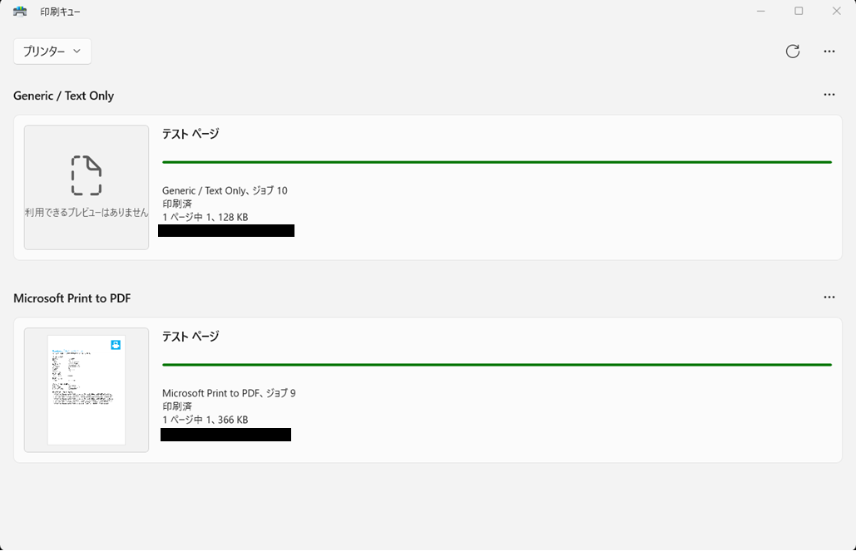This screenshot has height=551, width=856.
Task: Open the top toolbar more options menu
Action: pos(829,52)
